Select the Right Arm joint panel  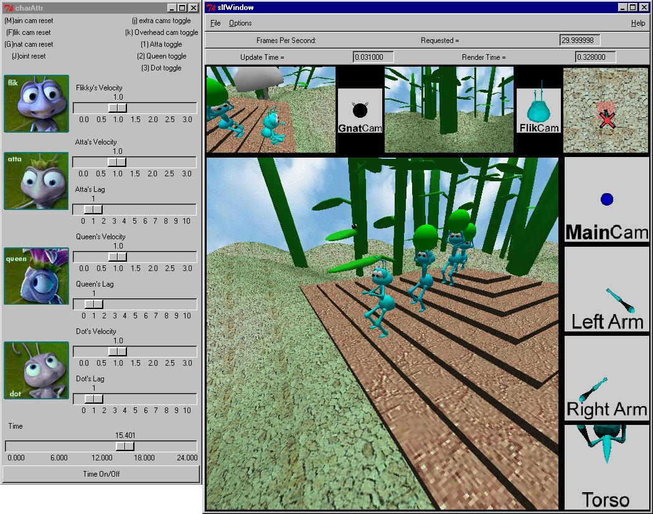606,379
